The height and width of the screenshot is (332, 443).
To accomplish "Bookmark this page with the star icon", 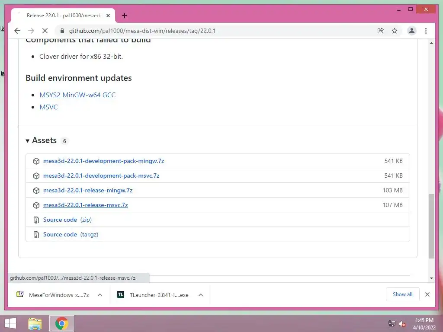I will tap(395, 31).
